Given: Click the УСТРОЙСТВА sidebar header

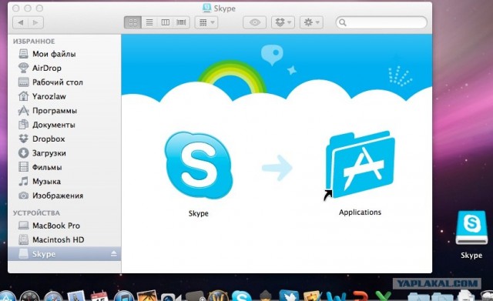Looking at the screenshot, I should tap(36, 212).
